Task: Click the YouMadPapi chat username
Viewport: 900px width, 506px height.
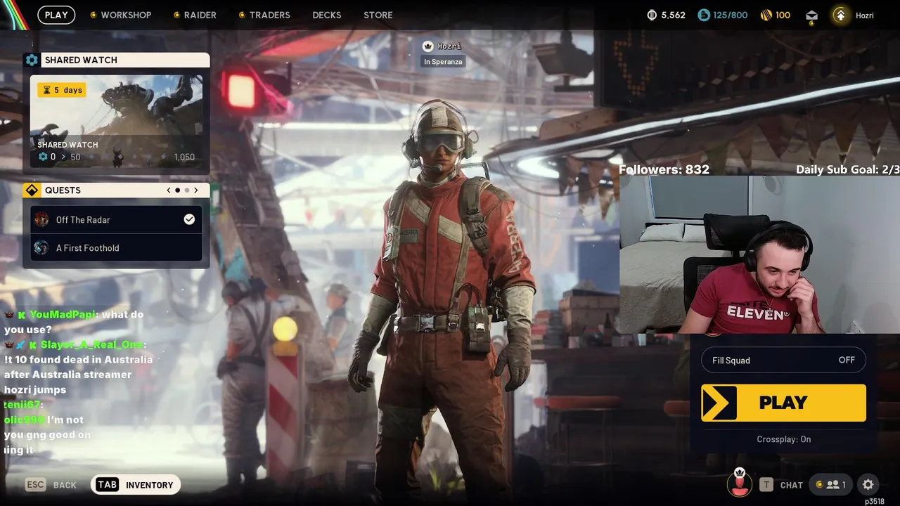Action: [x=63, y=315]
